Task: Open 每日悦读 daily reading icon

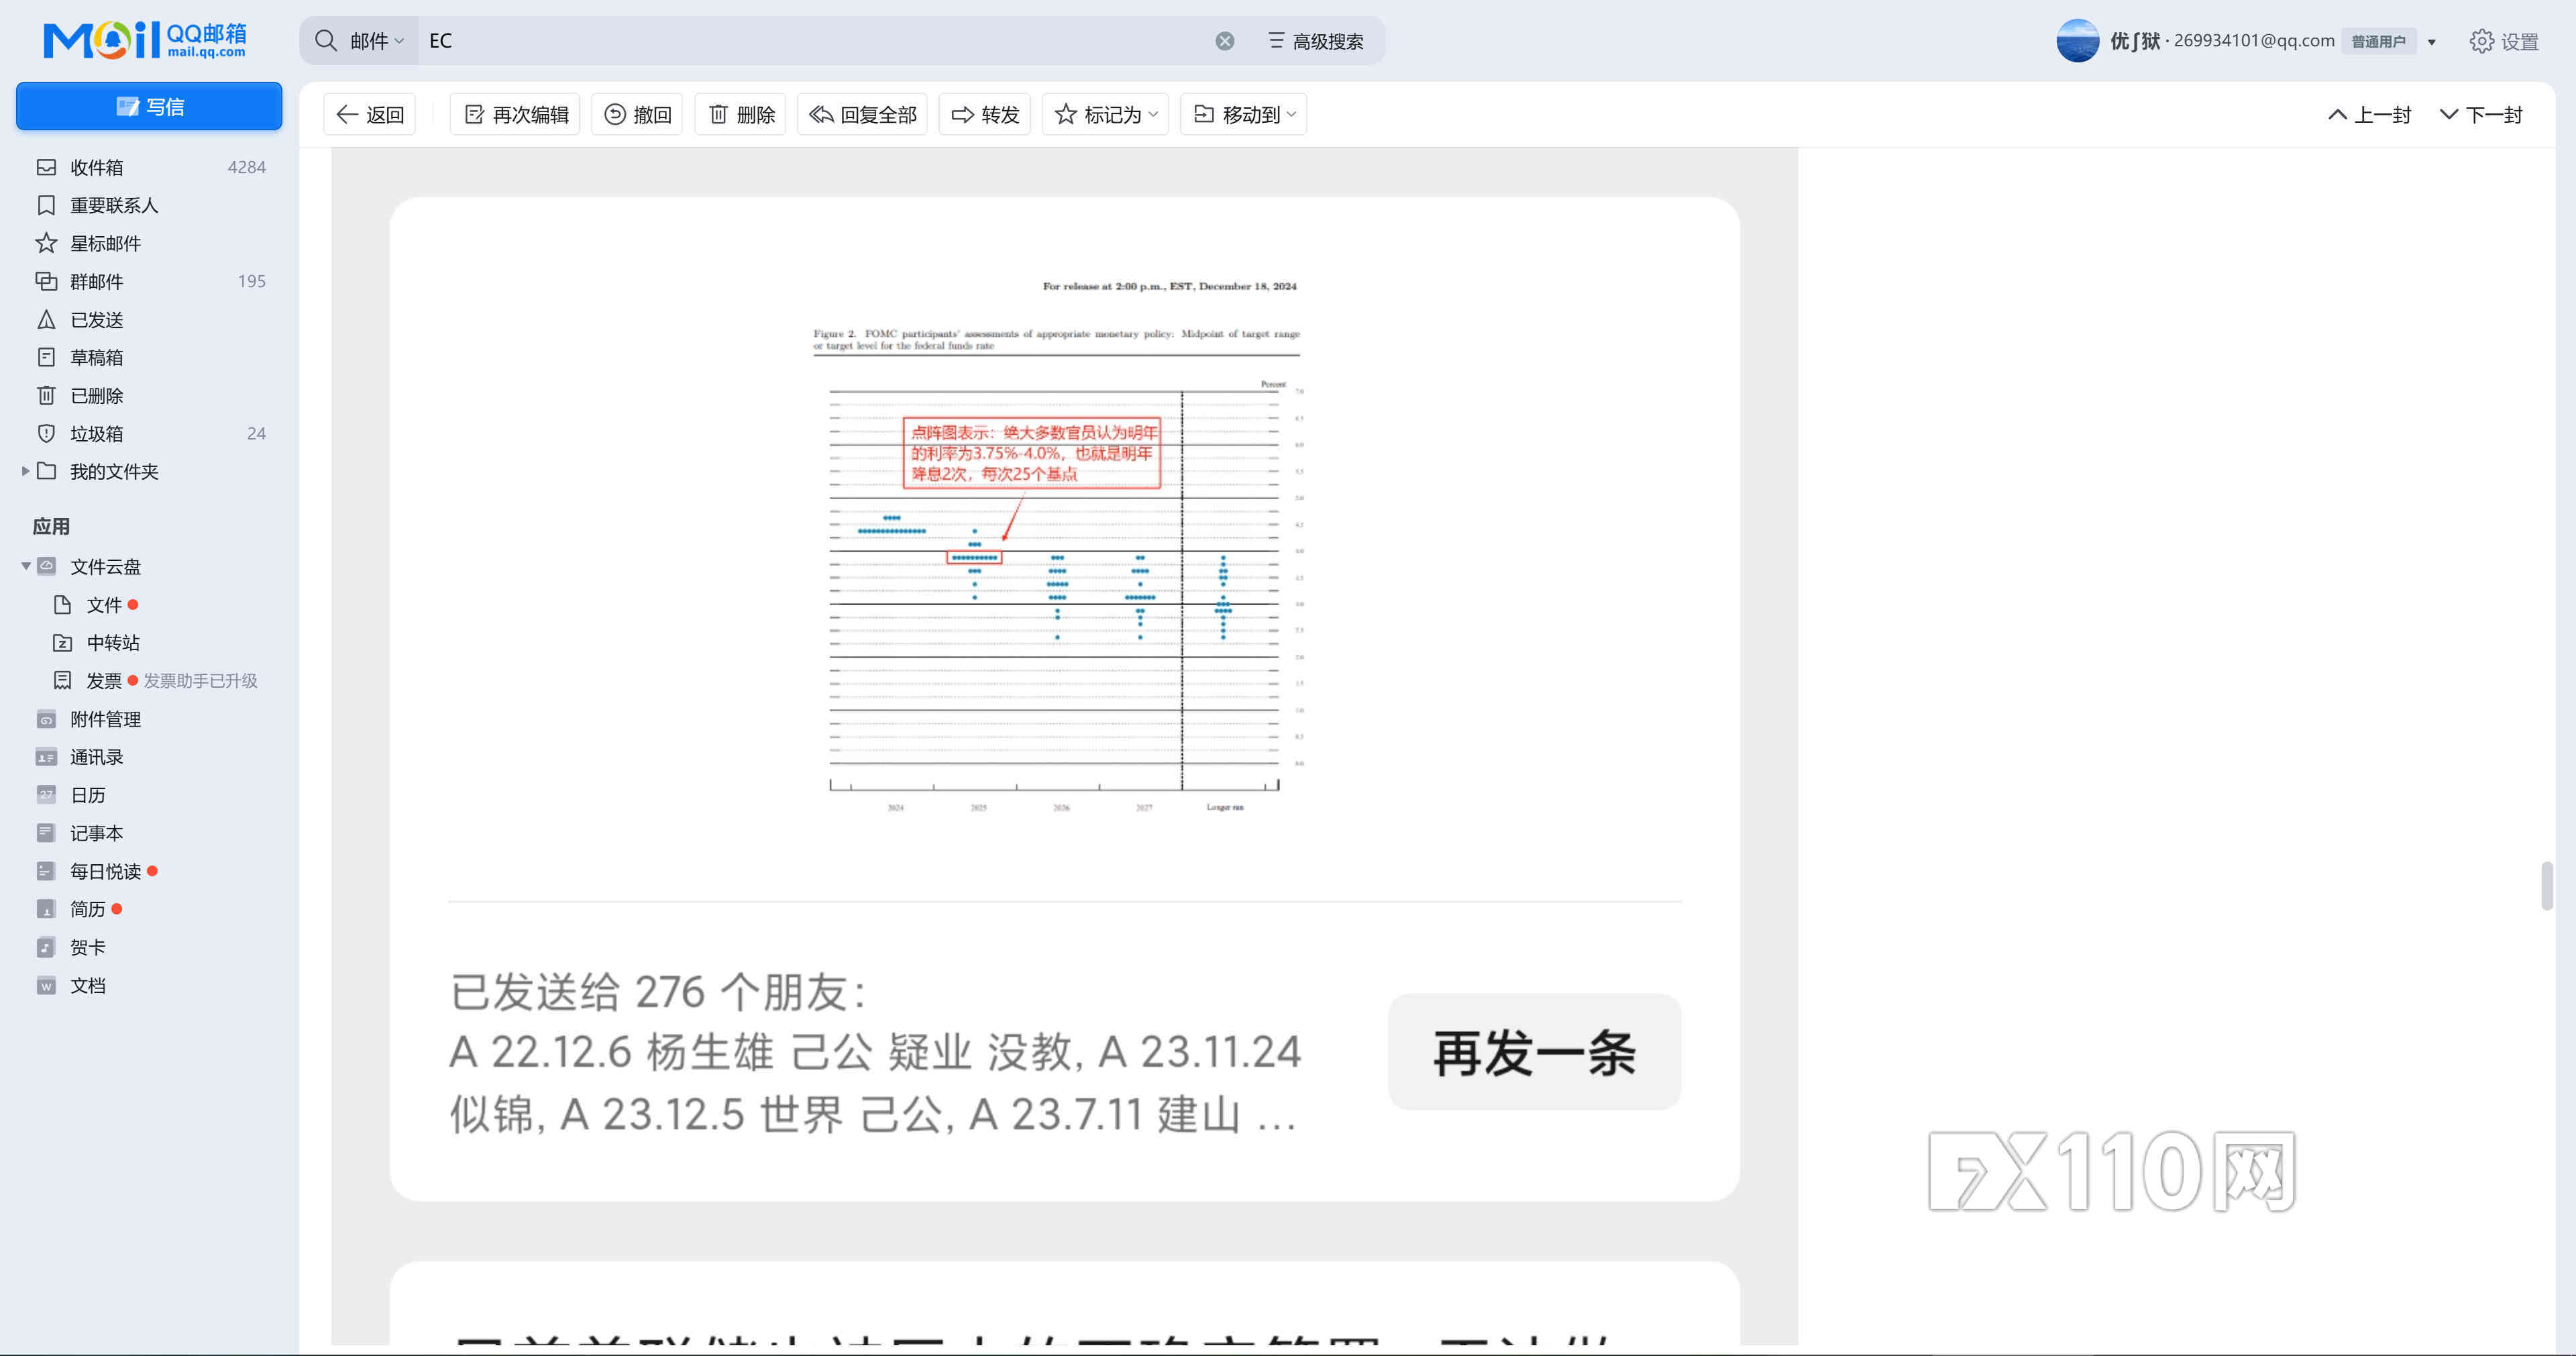Action: [46, 871]
